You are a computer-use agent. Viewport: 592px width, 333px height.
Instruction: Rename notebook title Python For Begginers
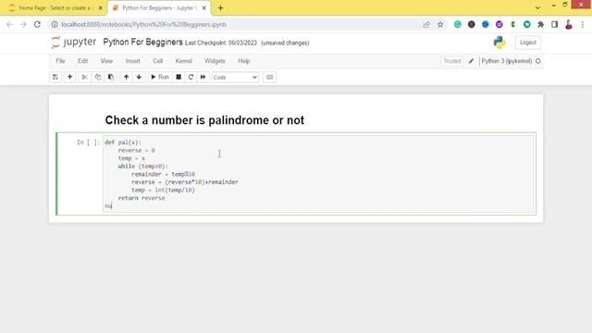pos(142,42)
